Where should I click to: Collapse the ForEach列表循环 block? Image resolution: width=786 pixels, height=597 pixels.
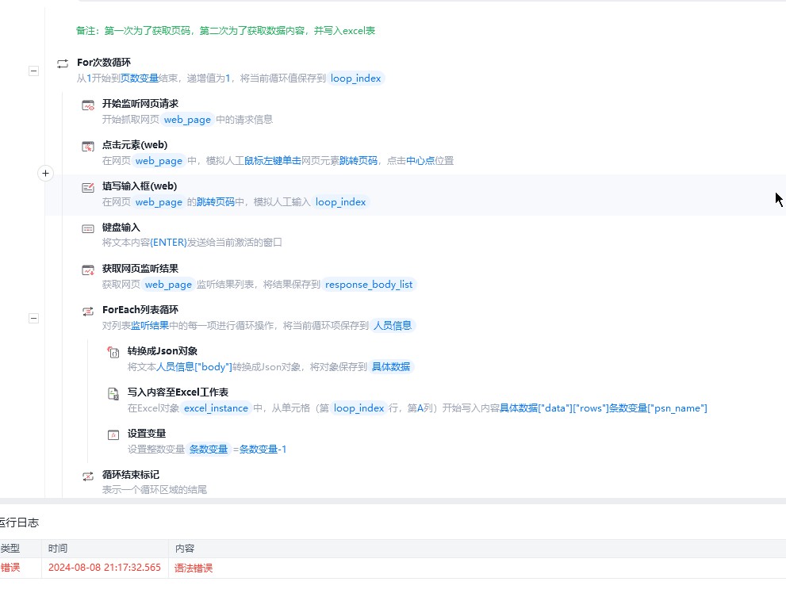click(33, 318)
